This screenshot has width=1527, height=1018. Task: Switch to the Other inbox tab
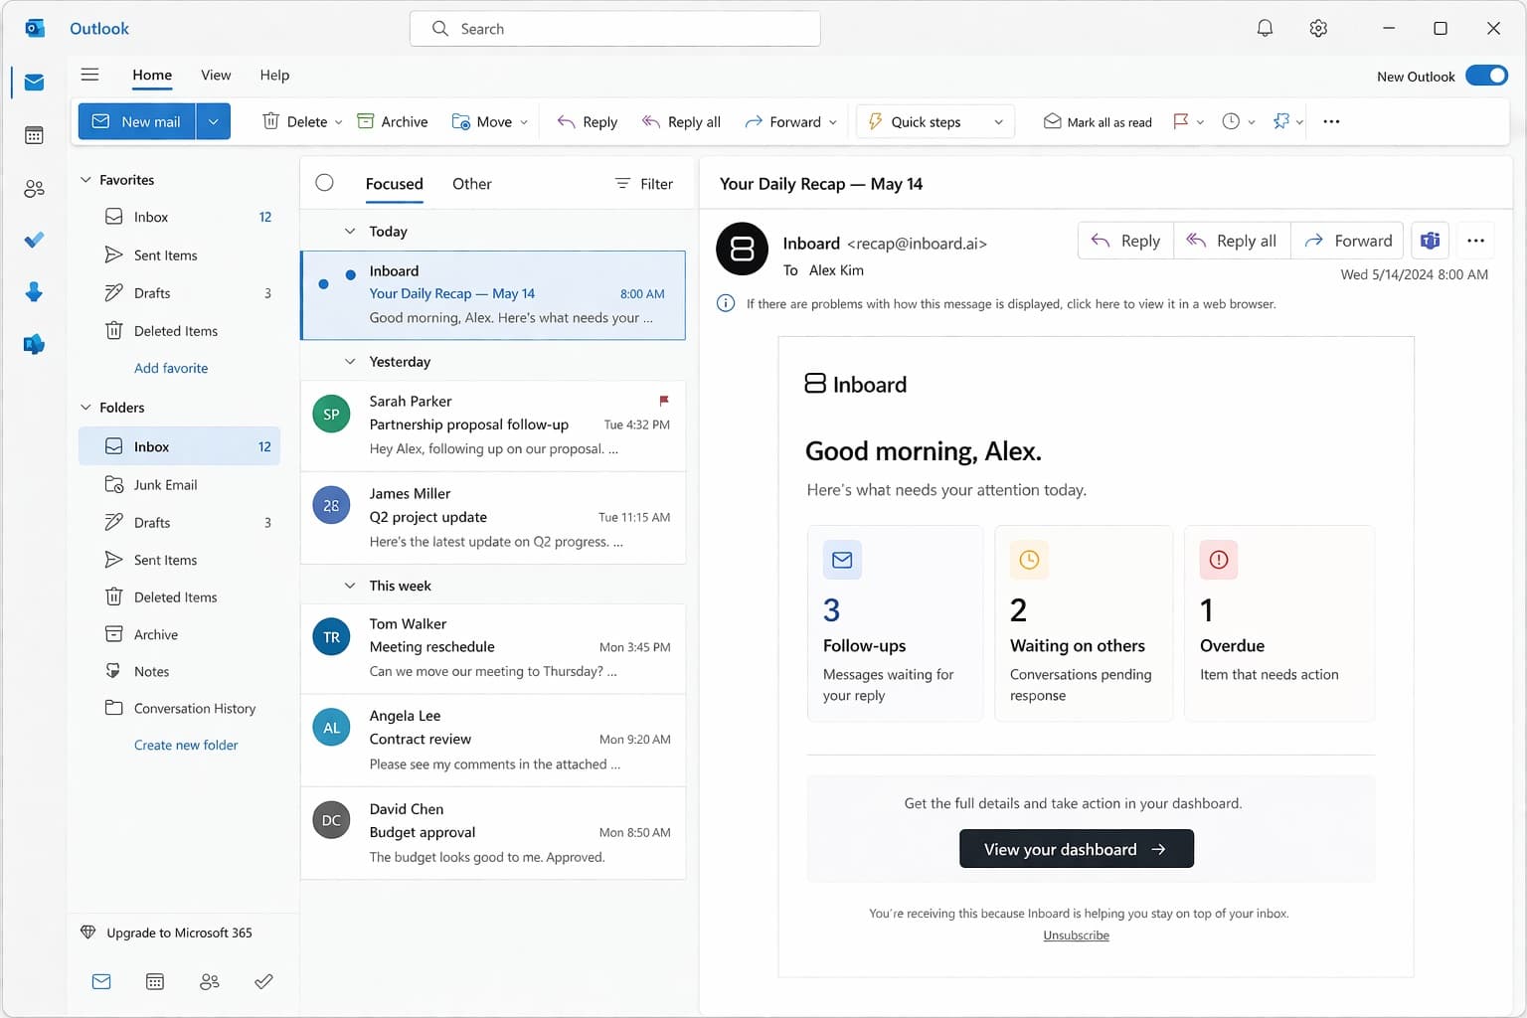click(x=471, y=183)
